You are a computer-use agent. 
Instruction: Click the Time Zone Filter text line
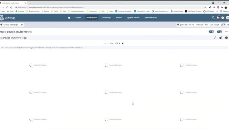click(42, 48)
